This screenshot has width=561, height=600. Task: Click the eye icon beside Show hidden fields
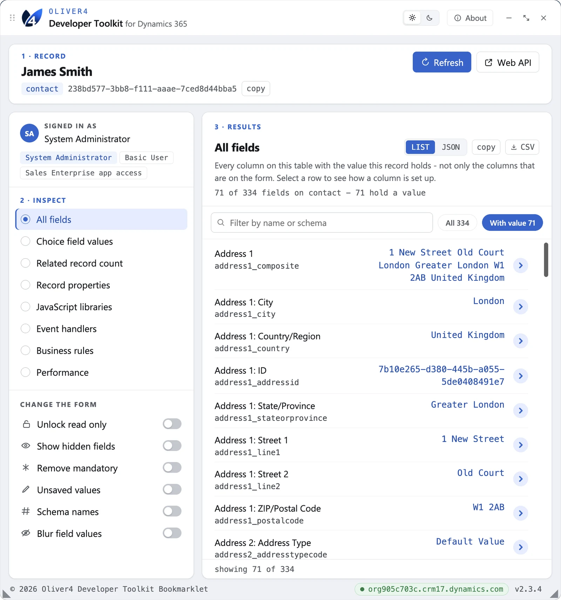(x=26, y=446)
